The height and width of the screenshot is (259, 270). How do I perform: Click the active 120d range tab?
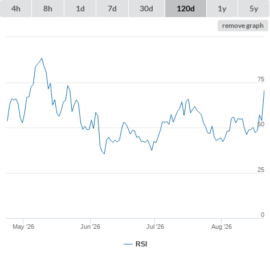click(x=186, y=9)
